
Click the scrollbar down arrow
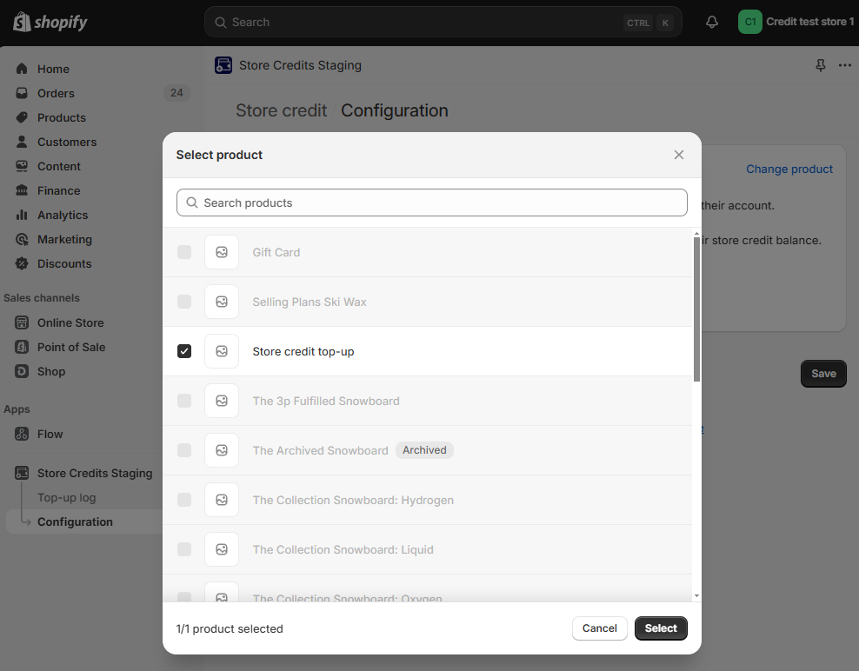point(696,595)
